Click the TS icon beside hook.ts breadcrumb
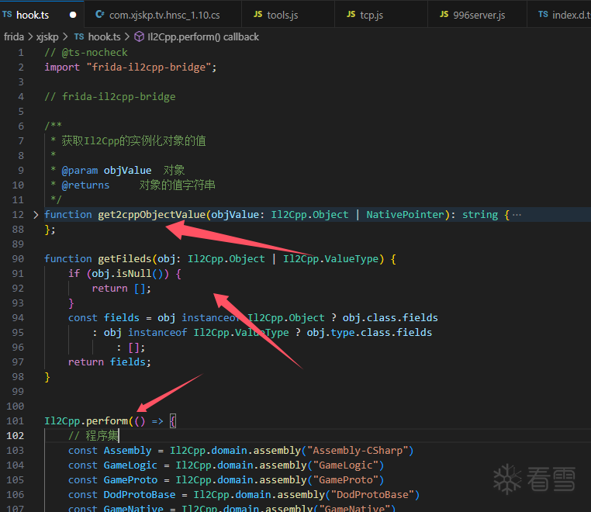The width and height of the screenshot is (591, 512). 79,36
